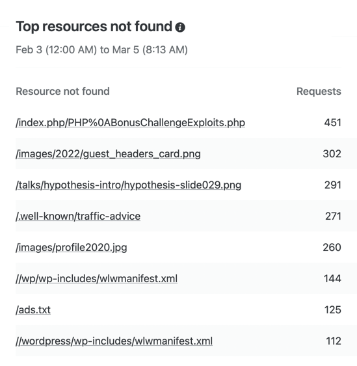The height and width of the screenshot is (366, 357).
Task: Open the /.well-known/traffic-advice link
Action: (78, 216)
